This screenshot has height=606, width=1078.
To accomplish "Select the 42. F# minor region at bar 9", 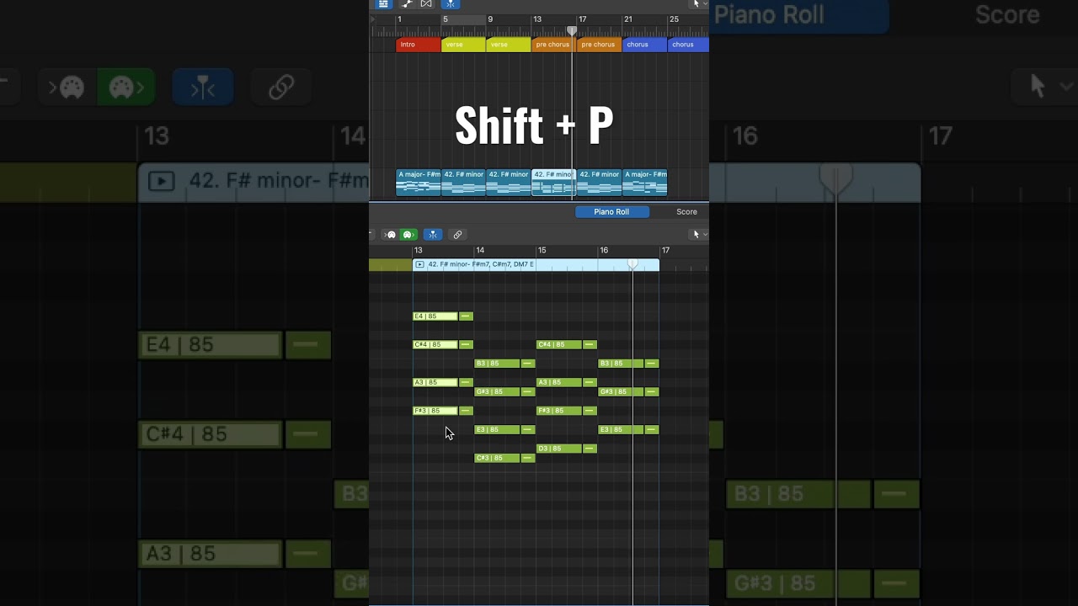I will [510, 183].
